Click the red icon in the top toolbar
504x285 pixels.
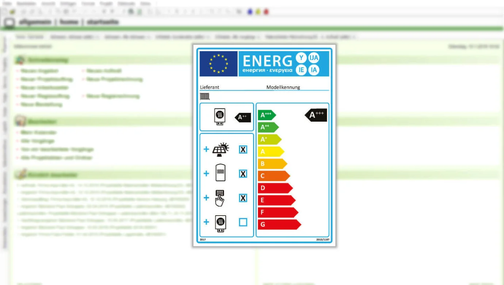[266, 12]
